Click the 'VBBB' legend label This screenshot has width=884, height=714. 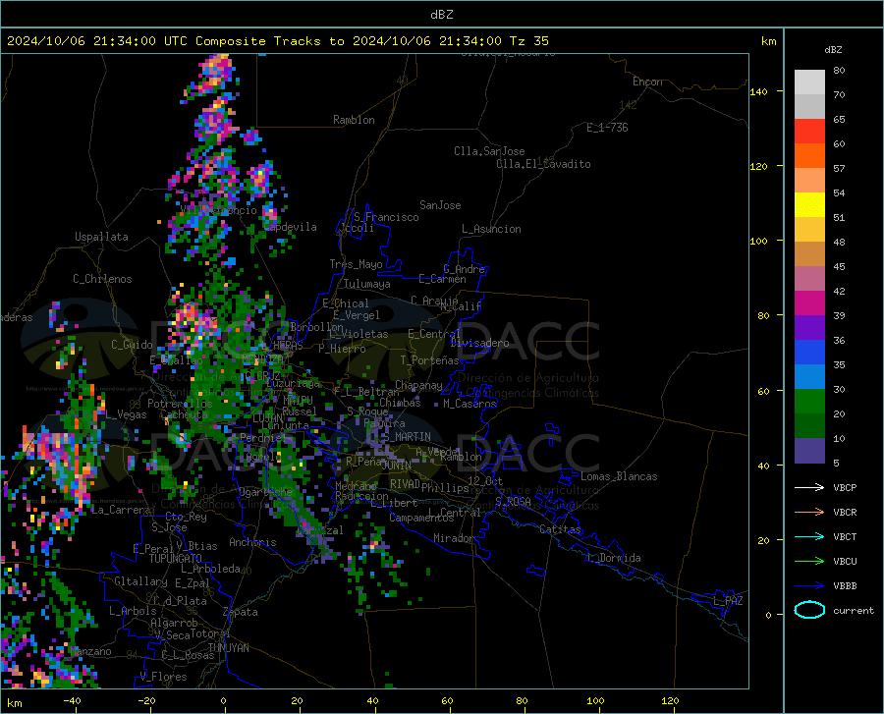click(x=845, y=585)
